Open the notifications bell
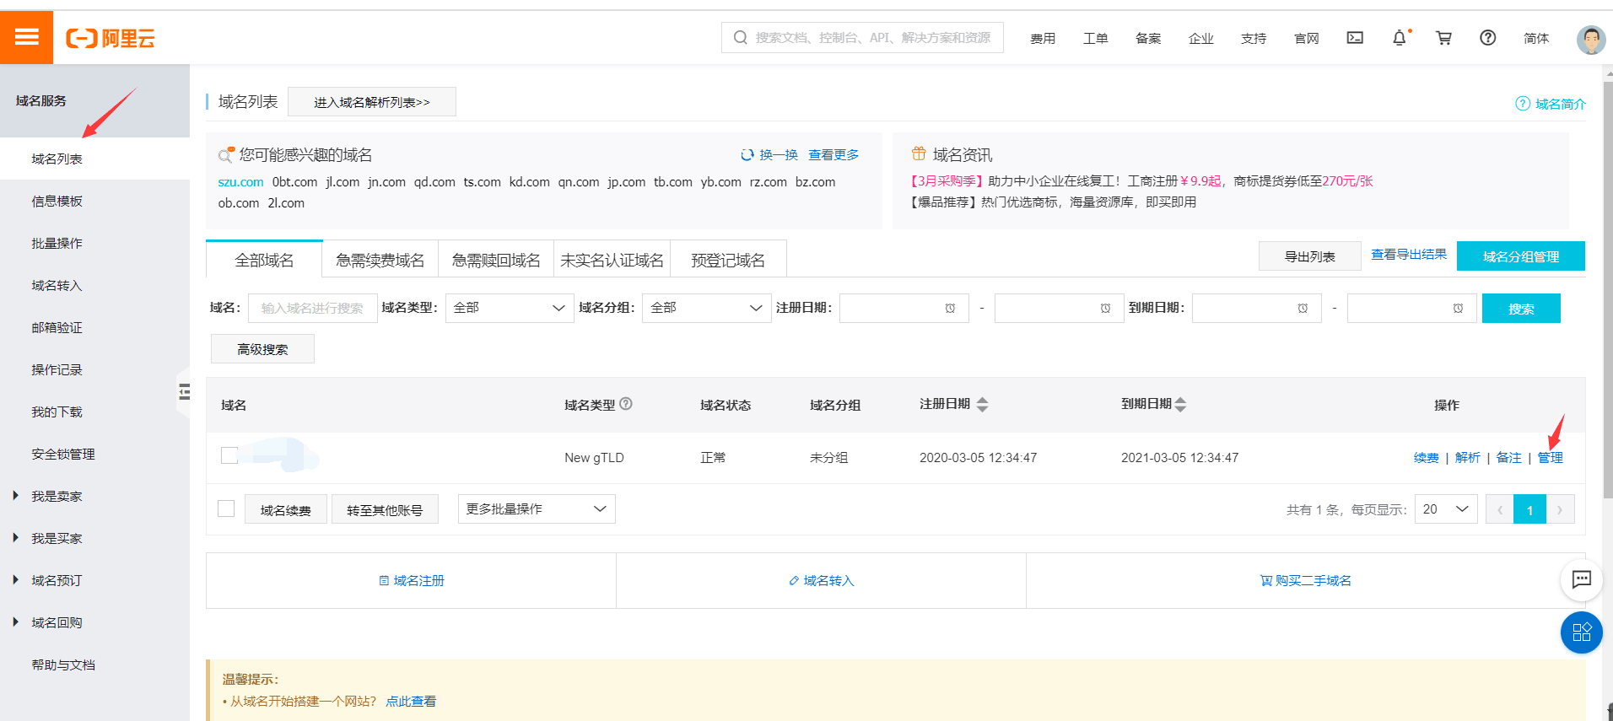Screen dimensions: 1613x721 click(1400, 38)
